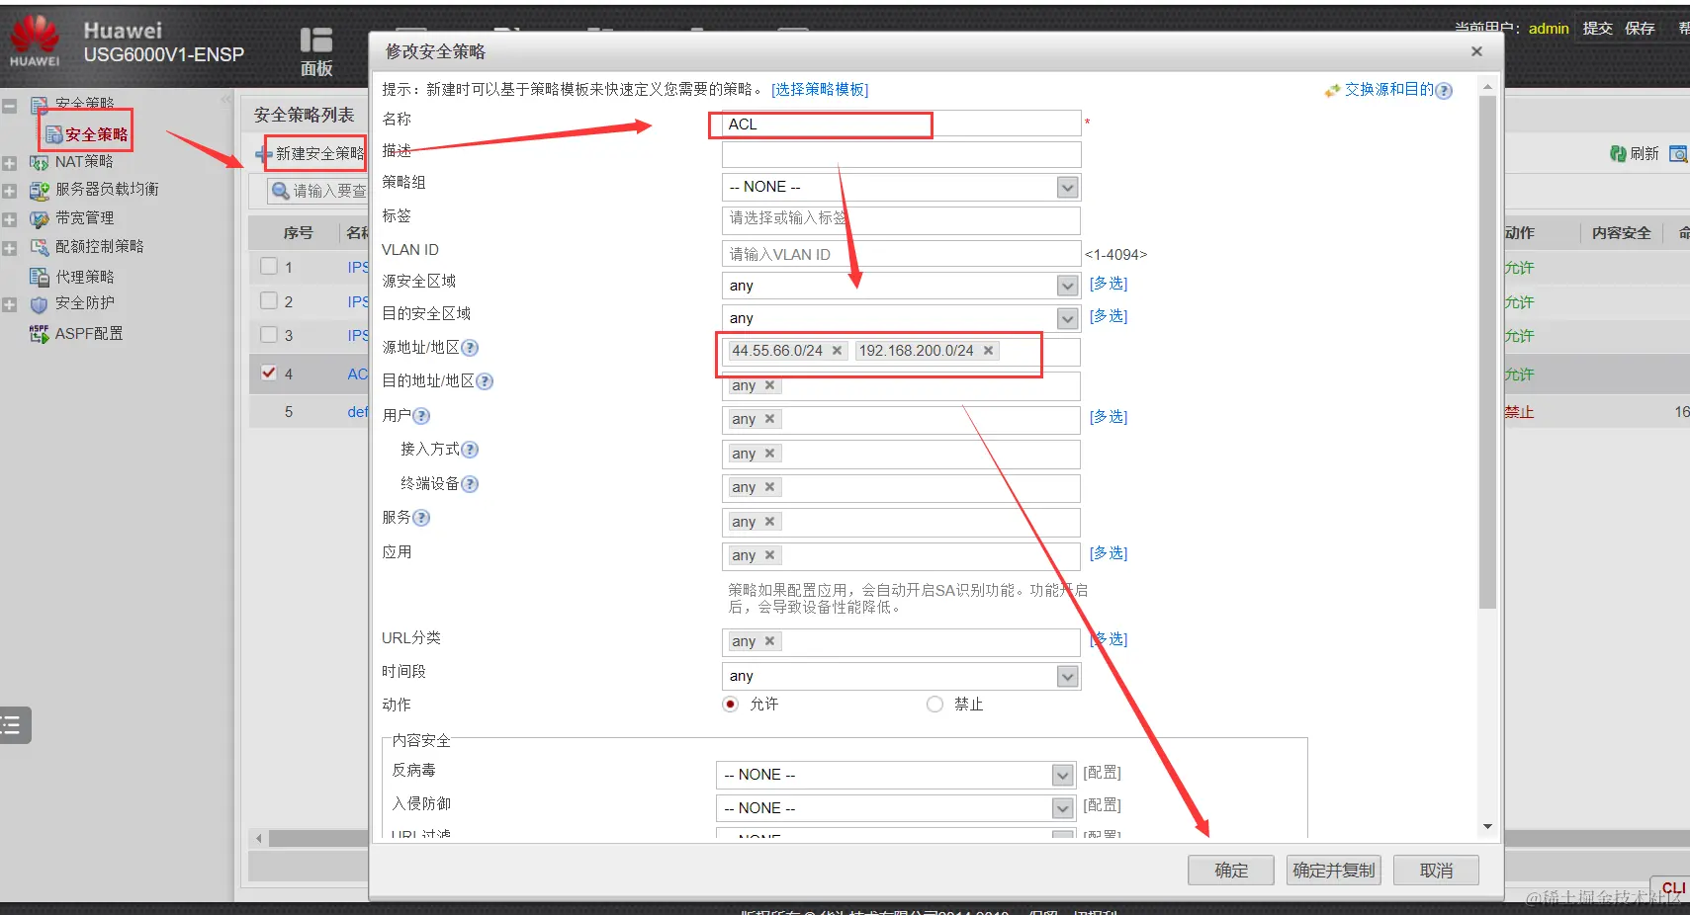
Task: Click the 代理策略 icon
Action: coord(40,277)
